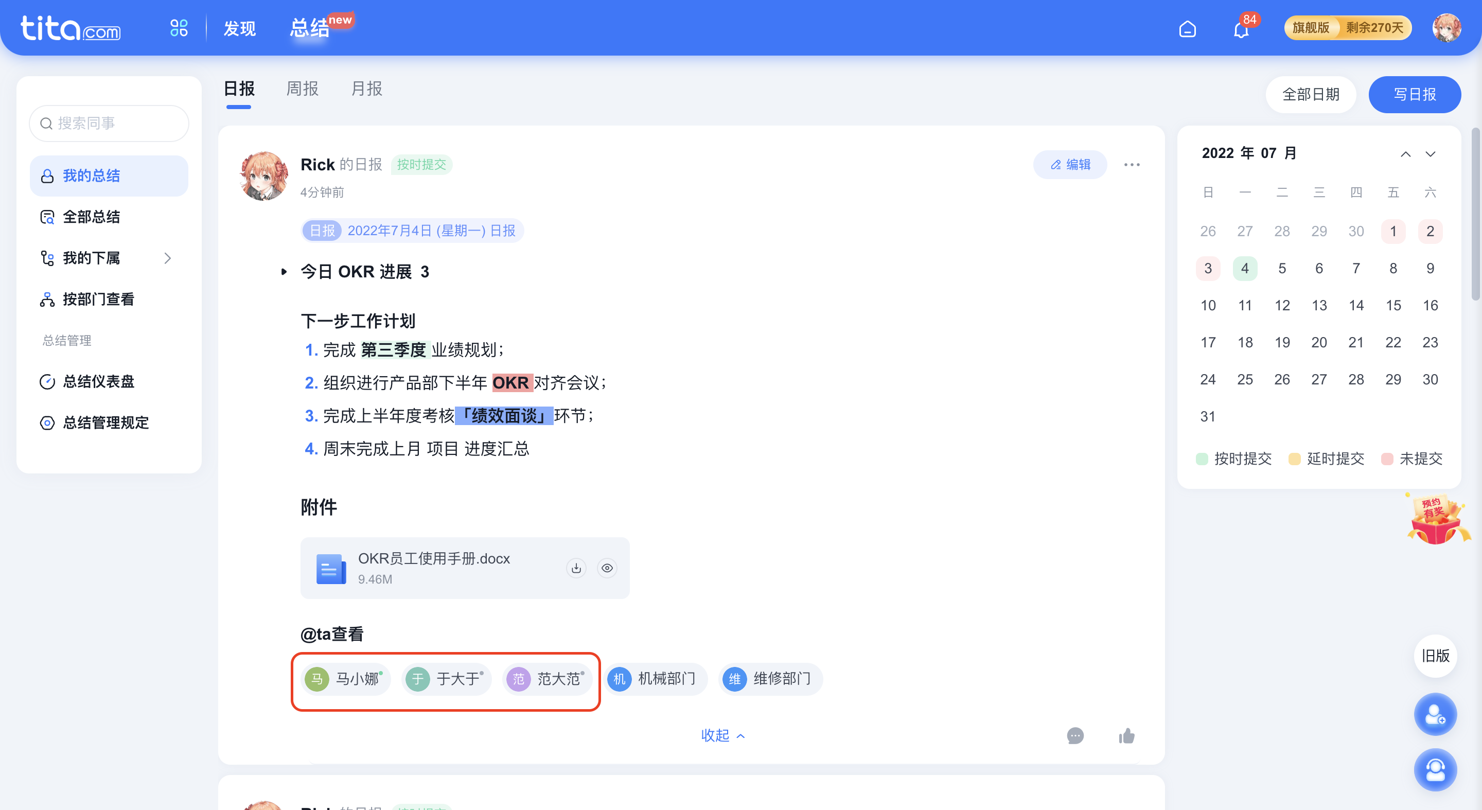Select July 15 in the calendar
The image size is (1482, 810).
coord(1393,306)
